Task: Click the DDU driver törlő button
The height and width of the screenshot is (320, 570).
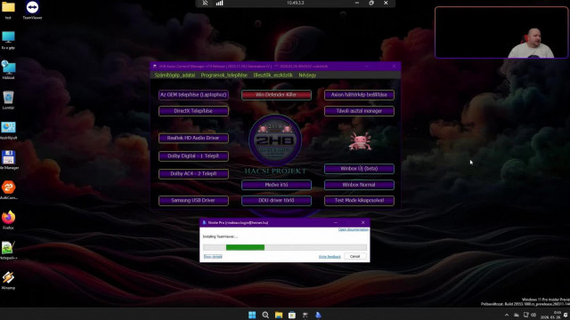Action: (x=276, y=200)
